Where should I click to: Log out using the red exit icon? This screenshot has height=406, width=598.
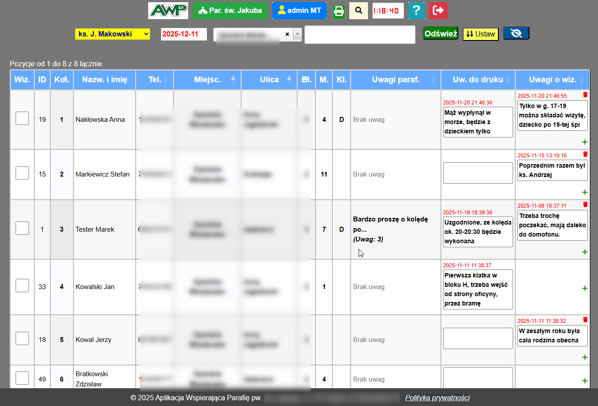[438, 11]
